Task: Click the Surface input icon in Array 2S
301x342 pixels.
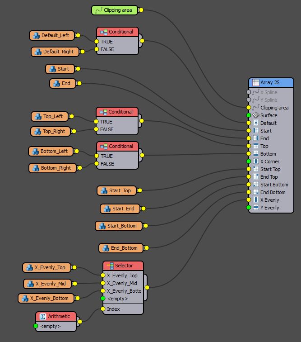Action: (x=256, y=115)
